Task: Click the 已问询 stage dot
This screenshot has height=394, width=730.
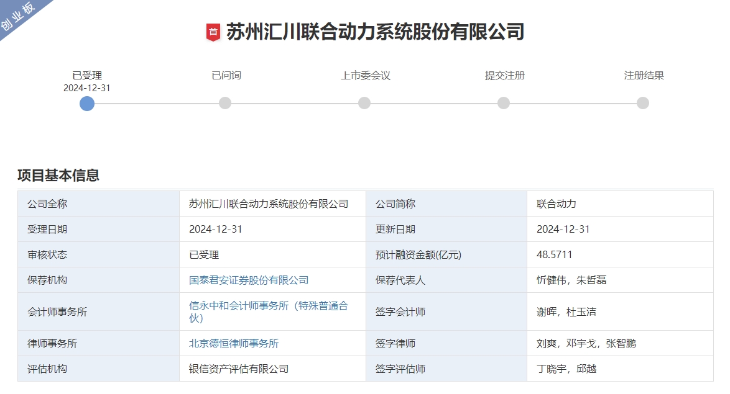Action: coord(225,103)
